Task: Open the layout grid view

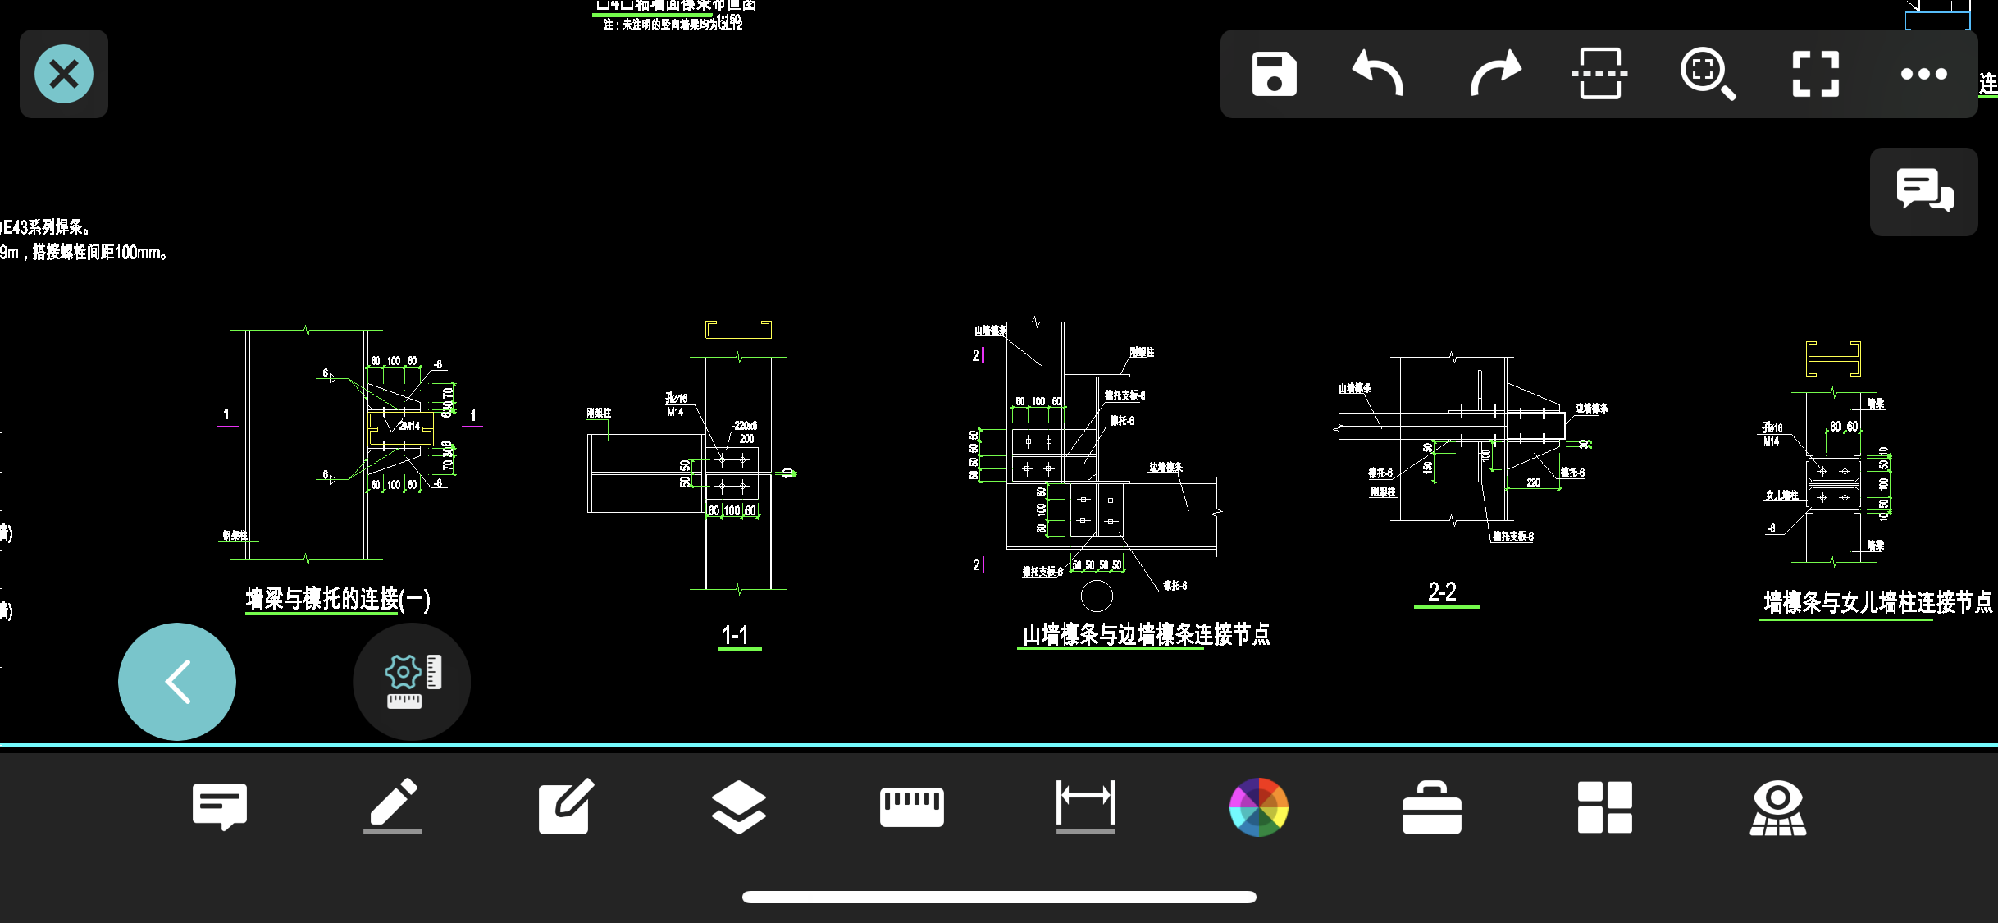Action: pyautogui.click(x=1605, y=806)
